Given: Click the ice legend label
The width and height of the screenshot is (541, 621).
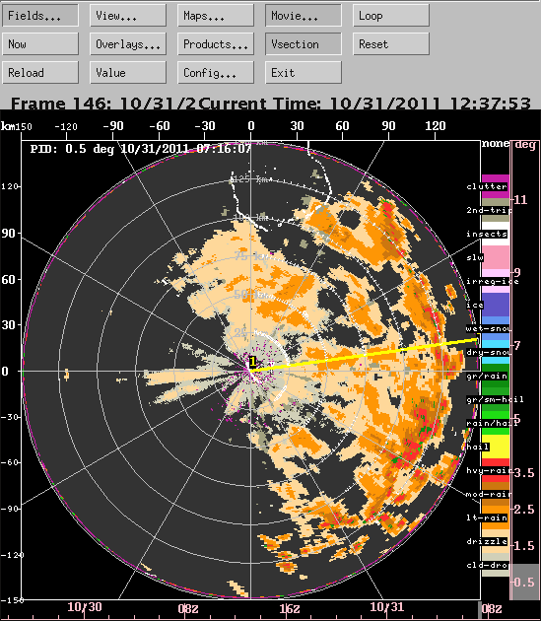Looking at the screenshot, I should (475, 305).
